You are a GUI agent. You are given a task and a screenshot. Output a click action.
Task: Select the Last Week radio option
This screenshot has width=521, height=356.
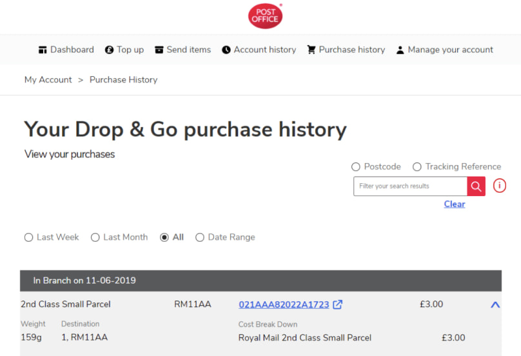click(x=28, y=237)
